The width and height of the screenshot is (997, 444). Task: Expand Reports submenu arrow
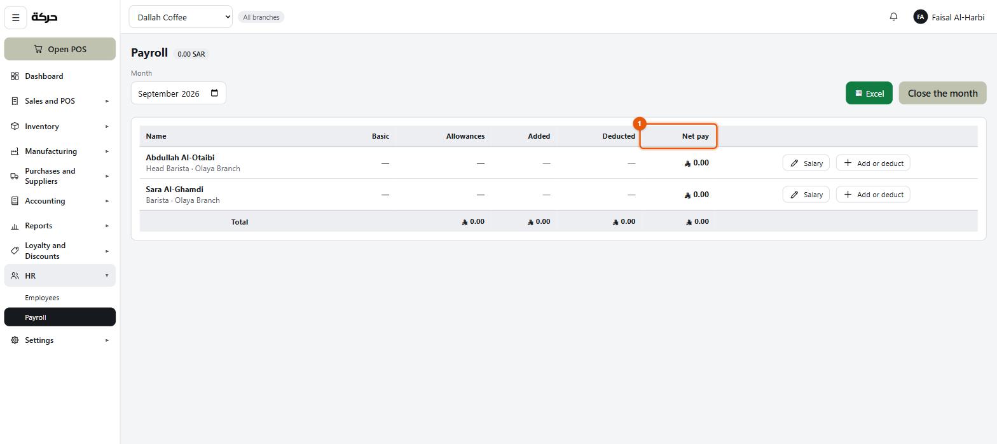107,226
